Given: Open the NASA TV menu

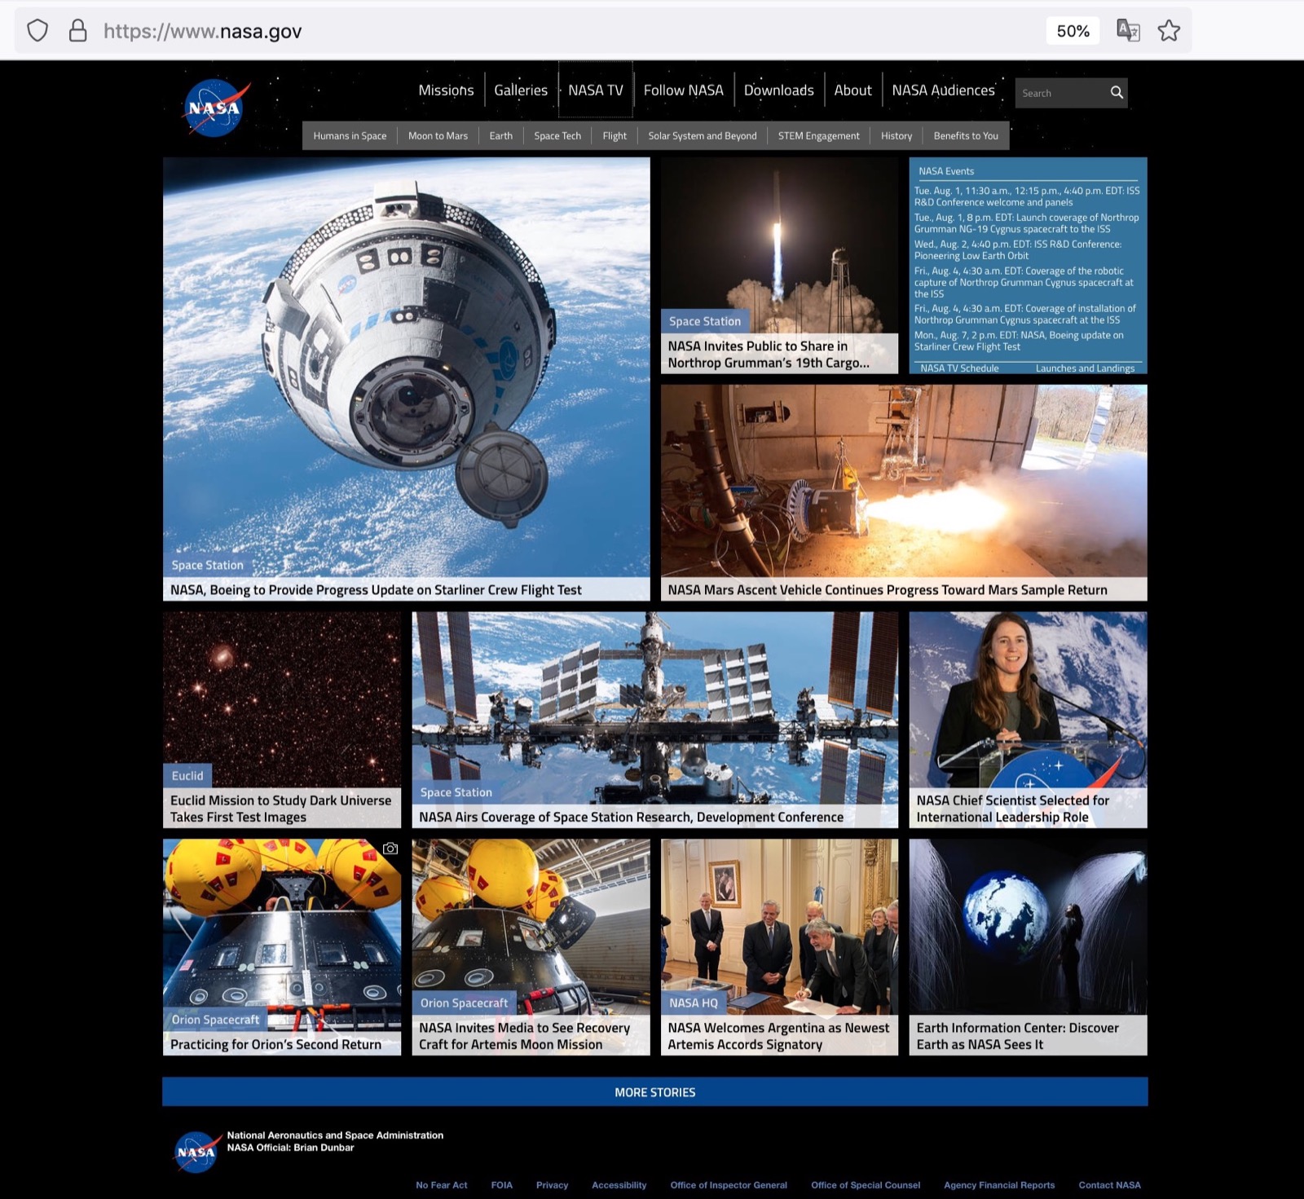Looking at the screenshot, I should 596,90.
